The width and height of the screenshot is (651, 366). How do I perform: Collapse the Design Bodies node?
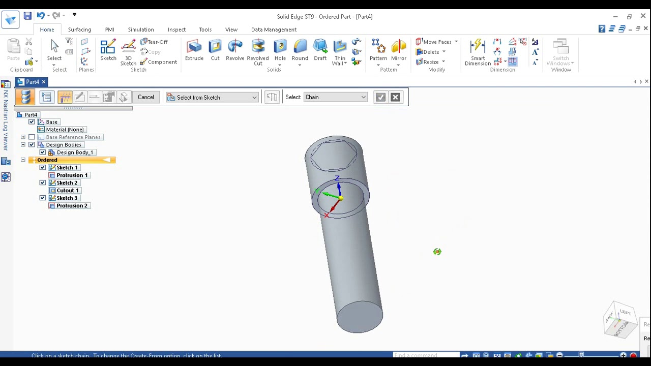23,145
